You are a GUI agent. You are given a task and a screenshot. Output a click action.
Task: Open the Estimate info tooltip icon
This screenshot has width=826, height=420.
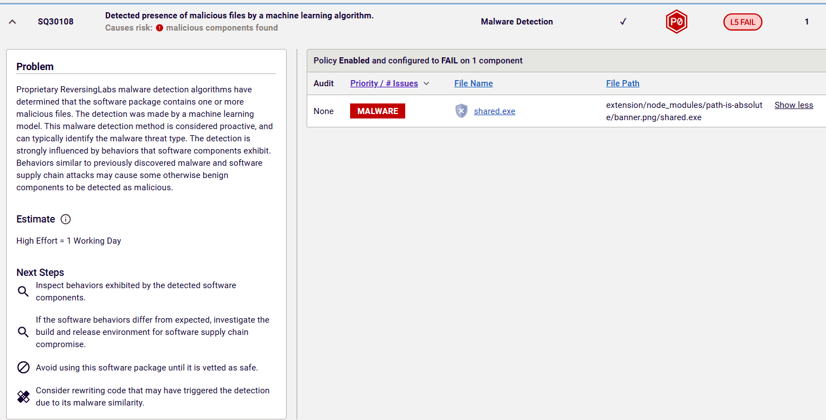[x=66, y=219]
